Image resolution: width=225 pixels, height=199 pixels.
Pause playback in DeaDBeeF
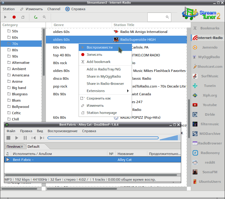(x=25, y=138)
